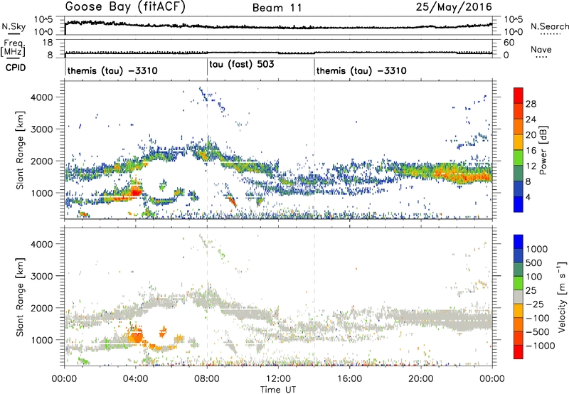Click the date '25/May/2016'
The height and width of the screenshot is (394, 569).
pyautogui.click(x=454, y=6)
